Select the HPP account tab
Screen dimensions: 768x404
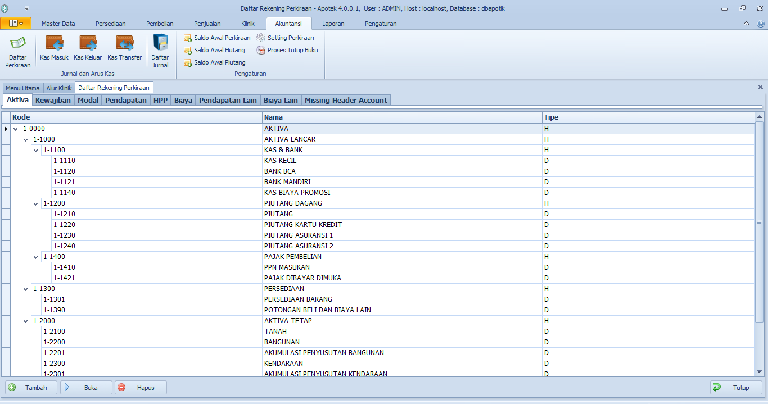pos(160,100)
